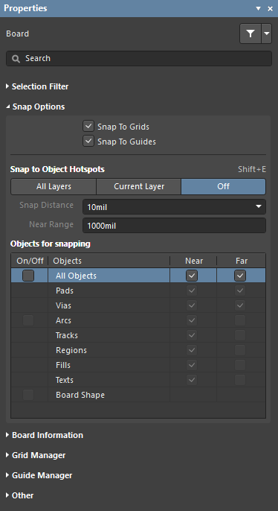
Task: Click the filter funnel icon
Action: click(250, 34)
